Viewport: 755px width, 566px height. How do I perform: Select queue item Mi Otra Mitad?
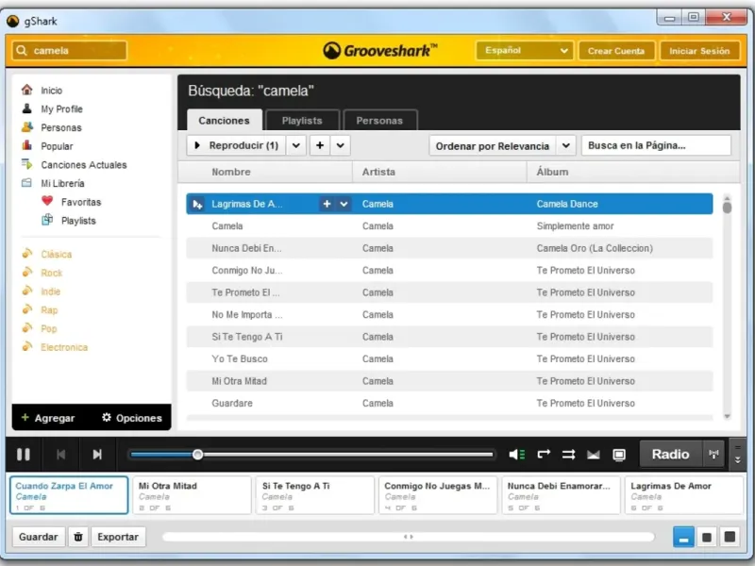coord(192,495)
